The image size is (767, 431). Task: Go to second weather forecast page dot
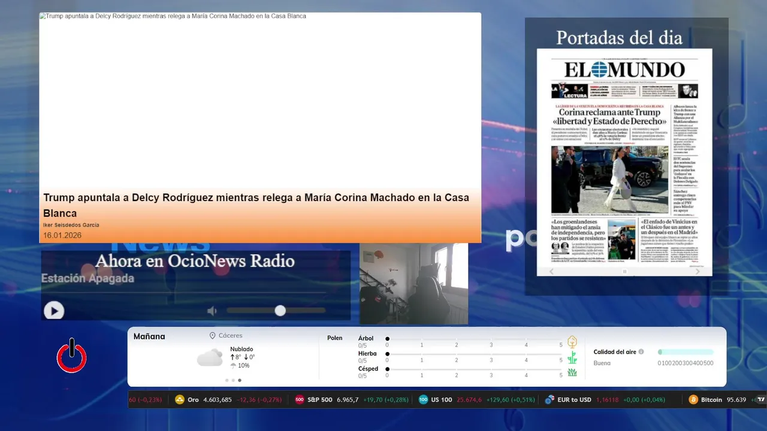tap(233, 380)
